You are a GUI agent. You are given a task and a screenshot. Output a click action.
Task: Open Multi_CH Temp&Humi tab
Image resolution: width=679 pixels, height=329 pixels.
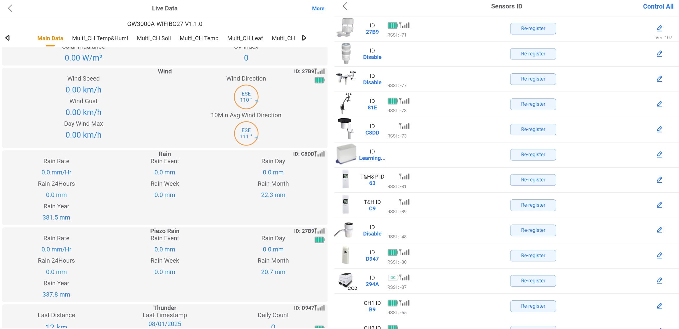(100, 38)
